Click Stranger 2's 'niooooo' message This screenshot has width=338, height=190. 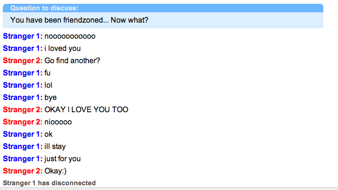[x=58, y=122]
